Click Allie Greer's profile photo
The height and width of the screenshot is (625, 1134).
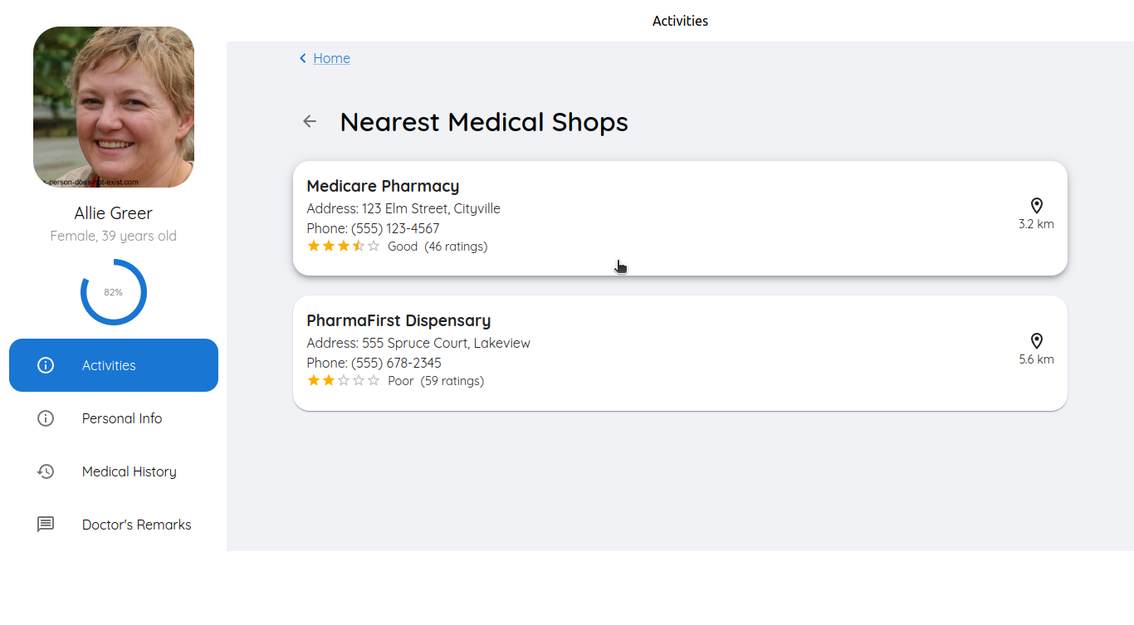click(114, 107)
